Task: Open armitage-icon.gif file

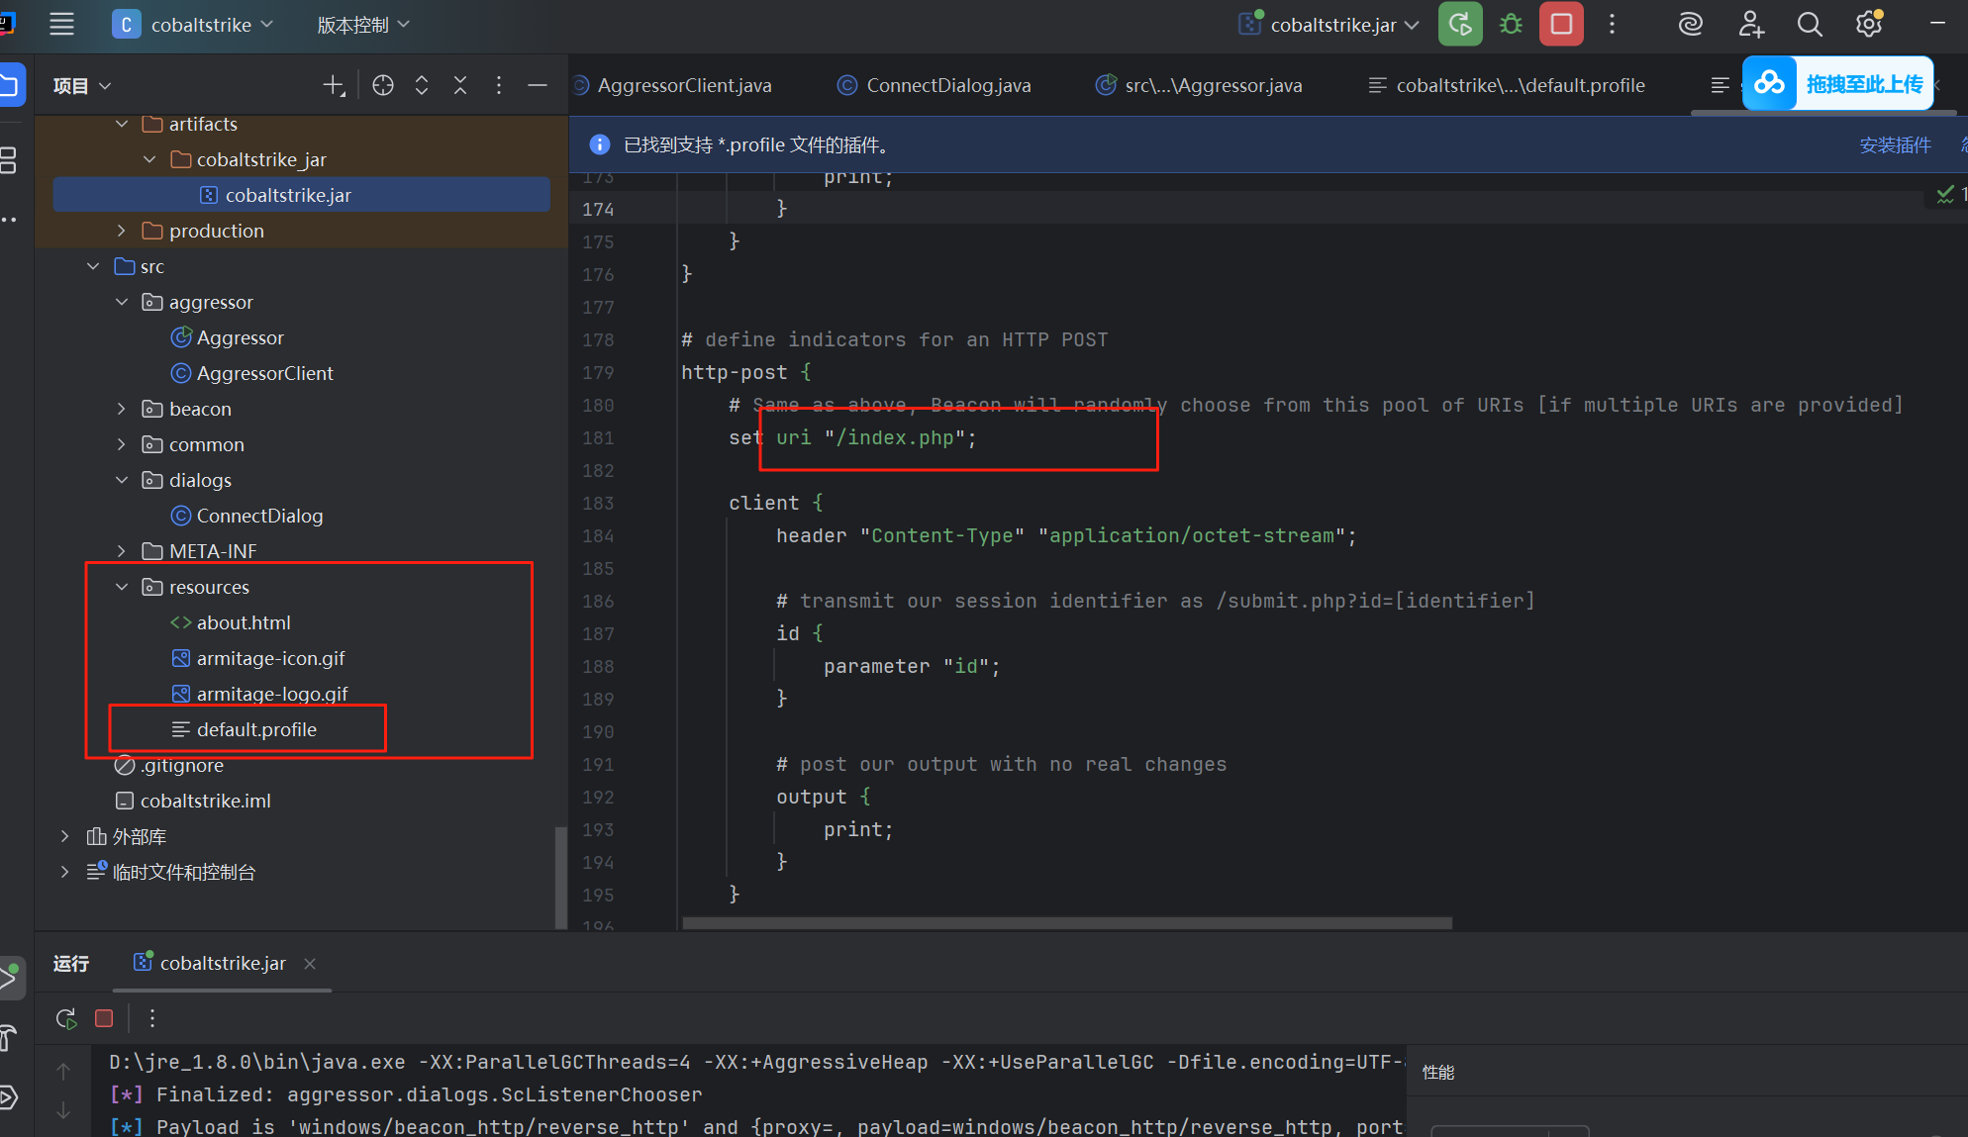Action: [270, 658]
